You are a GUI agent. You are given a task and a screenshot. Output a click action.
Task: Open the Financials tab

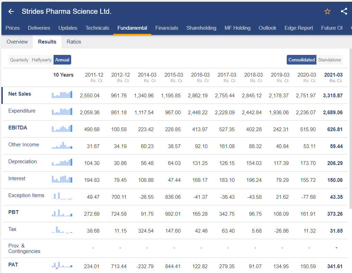click(167, 28)
